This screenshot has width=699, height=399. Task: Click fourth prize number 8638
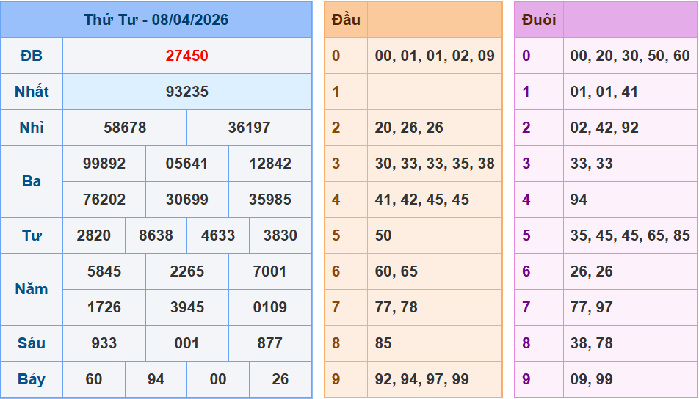pyautogui.click(x=156, y=235)
